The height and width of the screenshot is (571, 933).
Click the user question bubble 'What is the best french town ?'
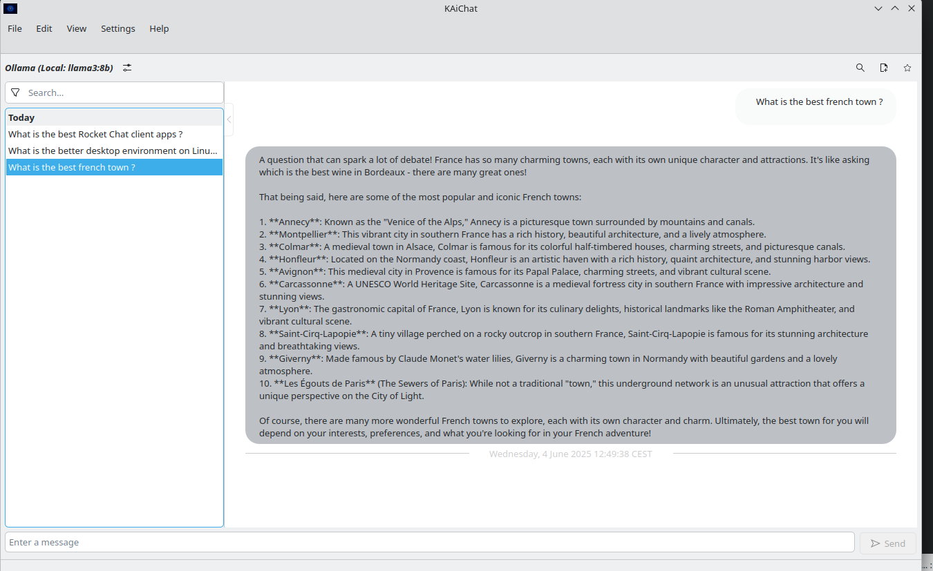pyautogui.click(x=816, y=107)
